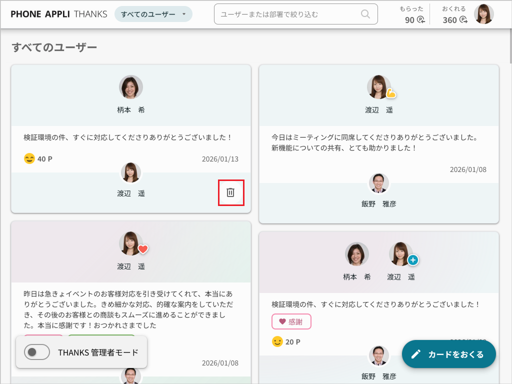512x384 pixels.
Task: Click the pencil icon on カードをおくる
Action: tap(415, 354)
